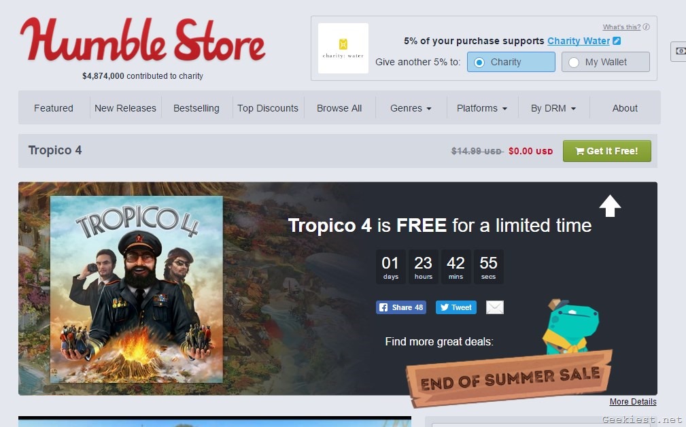Expand the By DRM dropdown
The height and width of the screenshot is (427, 686).
(553, 108)
